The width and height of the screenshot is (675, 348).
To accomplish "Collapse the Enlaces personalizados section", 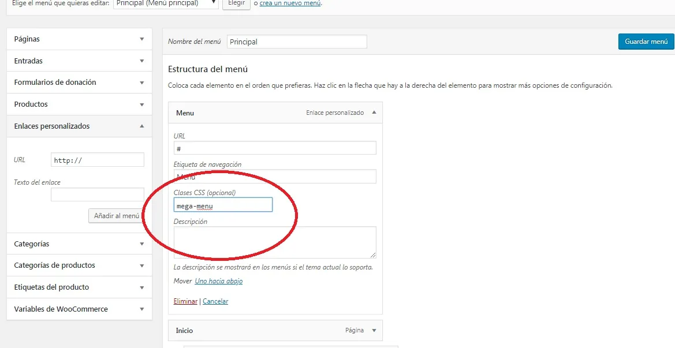I will click(x=141, y=126).
